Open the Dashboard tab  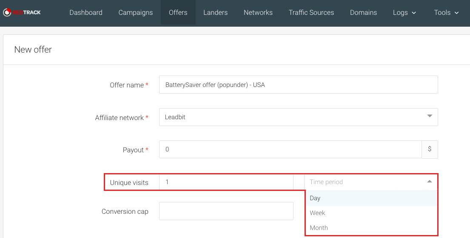pos(86,12)
